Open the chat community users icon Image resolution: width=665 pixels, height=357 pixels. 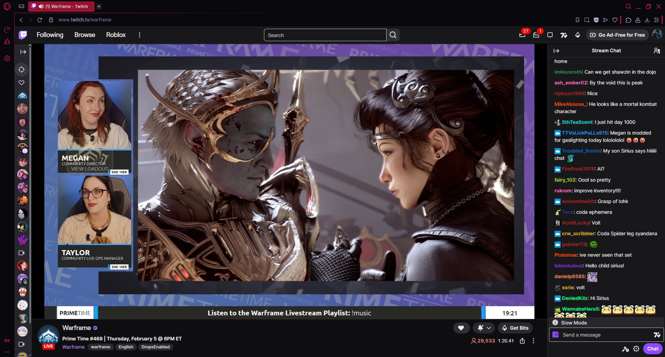[x=657, y=51]
